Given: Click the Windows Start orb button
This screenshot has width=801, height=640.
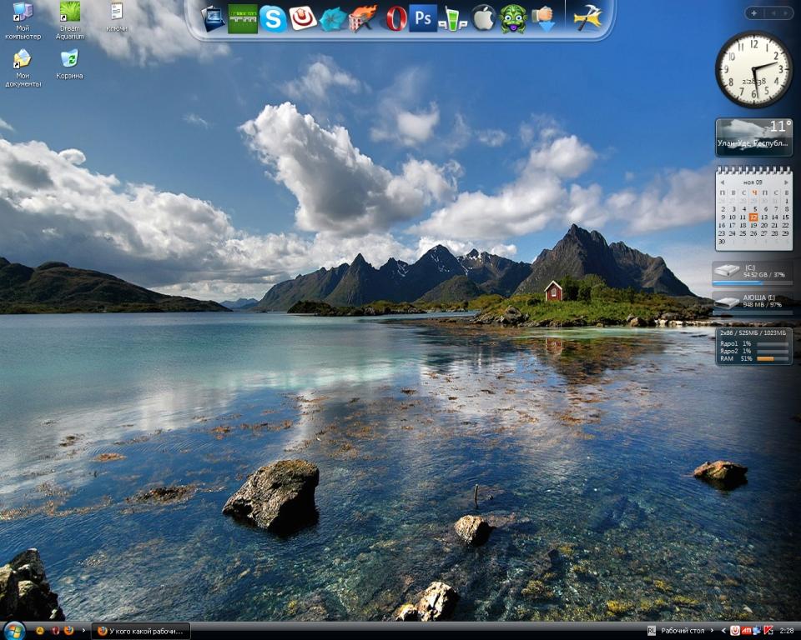Looking at the screenshot, I should point(14,630).
